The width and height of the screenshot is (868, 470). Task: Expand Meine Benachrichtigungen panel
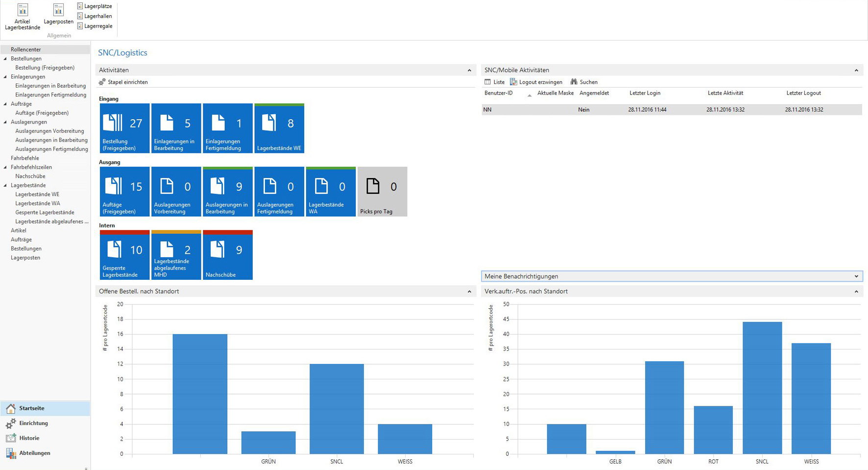coord(856,276)
